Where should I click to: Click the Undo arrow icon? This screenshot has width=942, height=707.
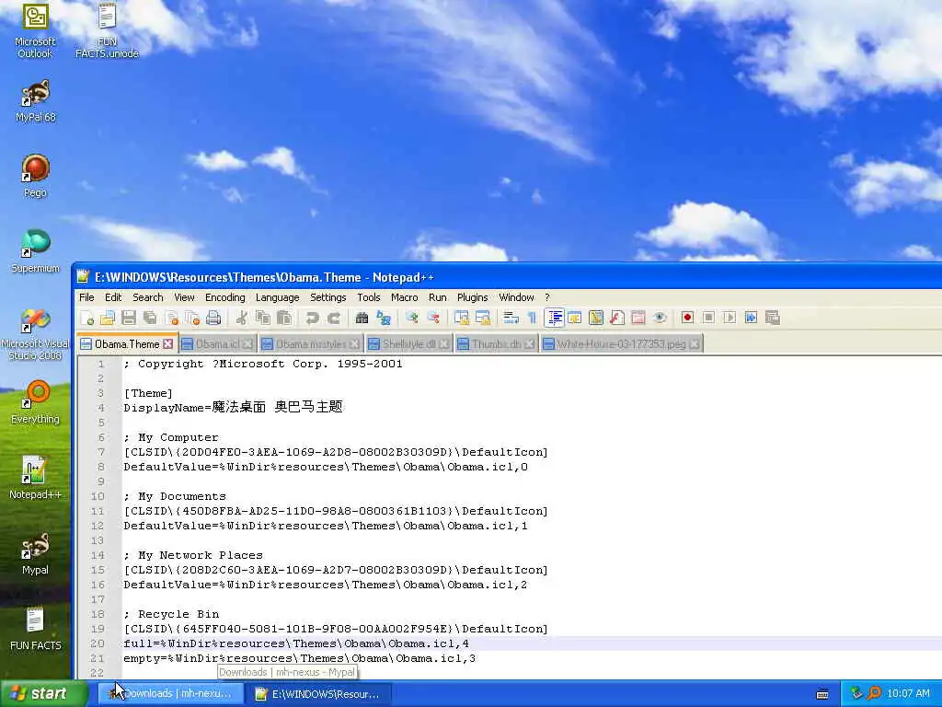312,318
